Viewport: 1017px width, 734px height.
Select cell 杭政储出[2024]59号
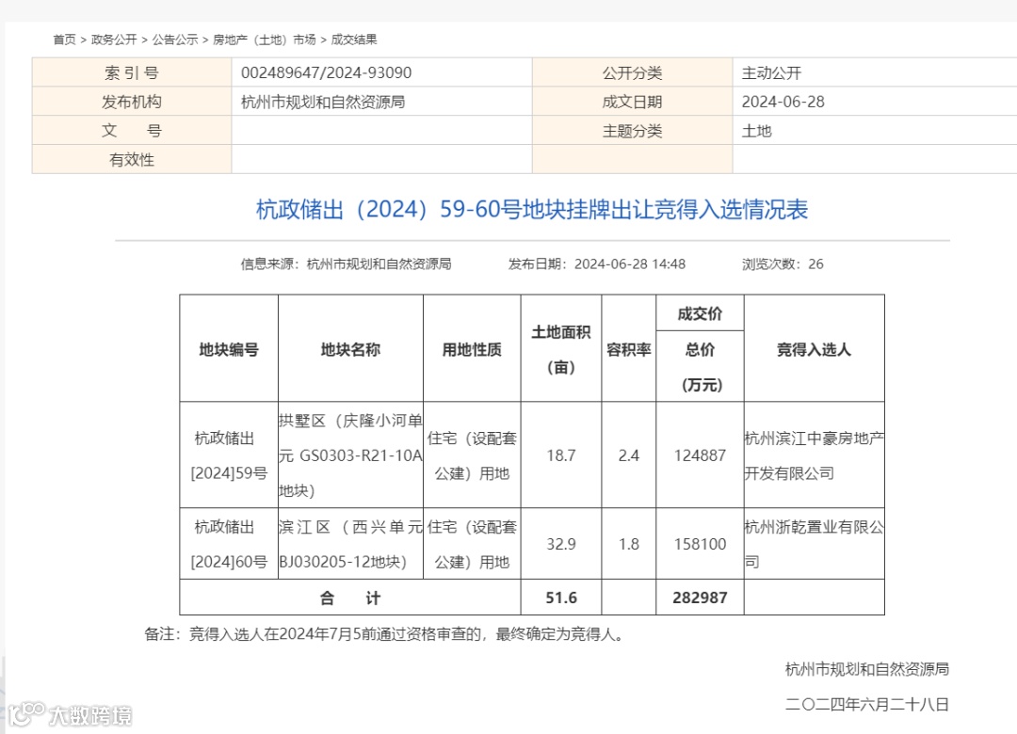tap(229, 455)
